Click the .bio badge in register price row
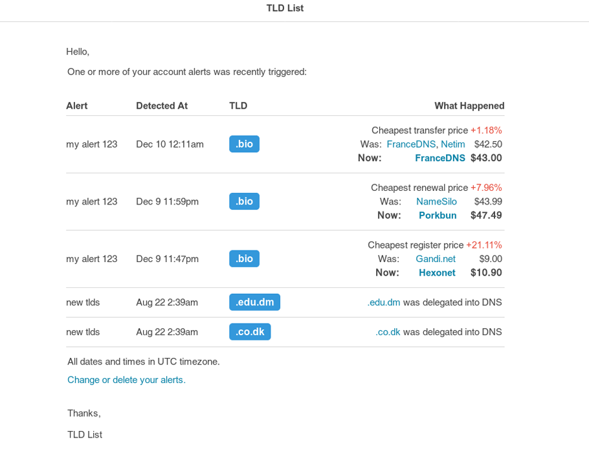The height and width of the screenshot is (453, 589). [244, 259]
